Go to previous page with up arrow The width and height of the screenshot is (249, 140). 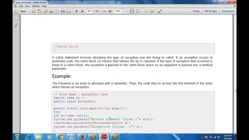click(x=77, y=11)
